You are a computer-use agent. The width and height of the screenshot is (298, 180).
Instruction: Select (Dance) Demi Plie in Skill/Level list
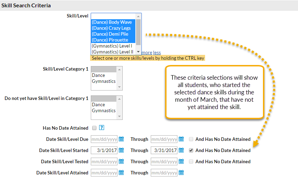tap(113, 34)
